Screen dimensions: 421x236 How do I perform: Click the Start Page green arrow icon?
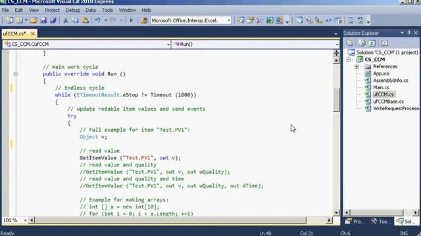click(270, 20)
